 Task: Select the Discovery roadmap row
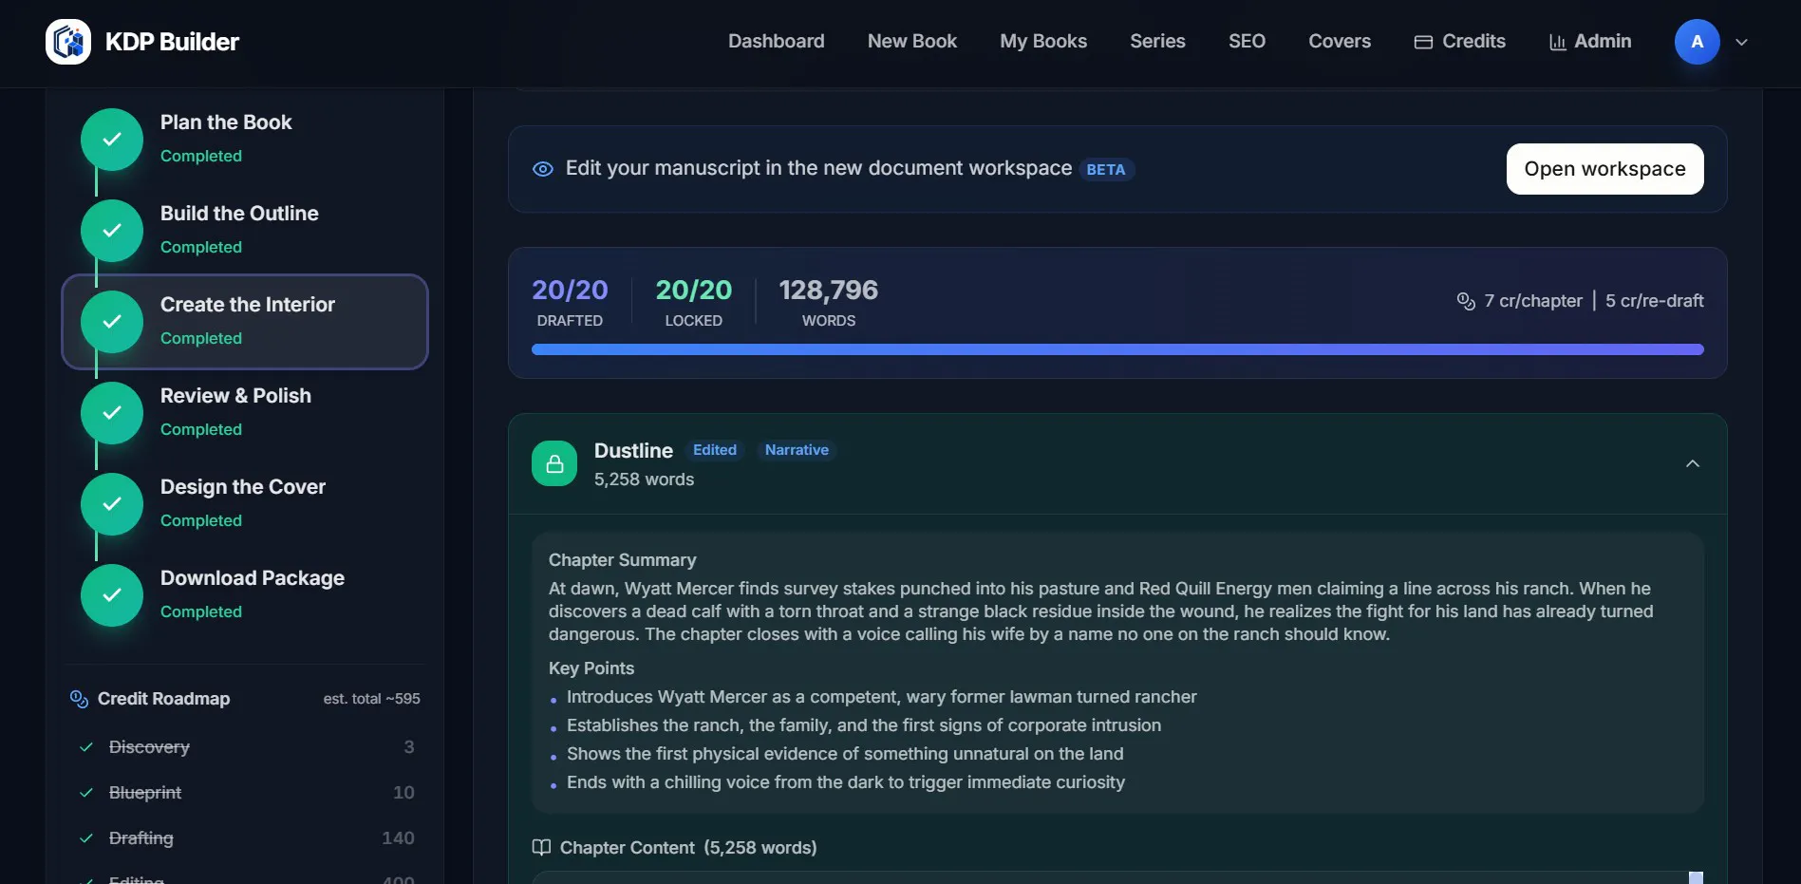pos(245,747)
